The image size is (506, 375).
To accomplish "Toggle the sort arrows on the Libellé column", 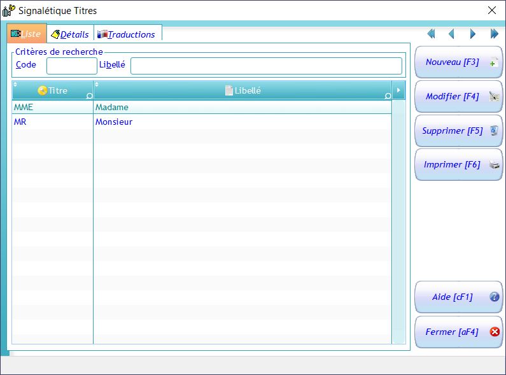I will pyautogui.click(x=97, y=85).
